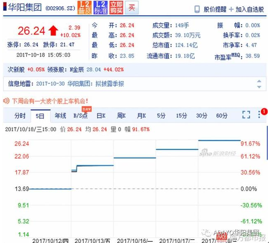269x243 pixels.
Task: Switch to the 5分 chart tab
Action: pos(161,115)
